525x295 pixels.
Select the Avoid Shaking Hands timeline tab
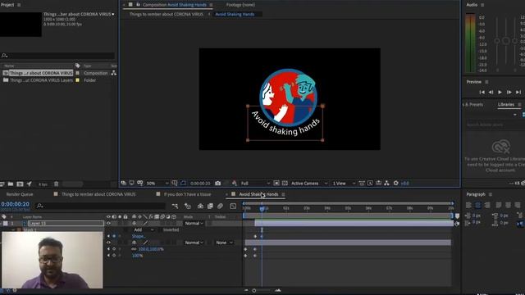point(258,194)
